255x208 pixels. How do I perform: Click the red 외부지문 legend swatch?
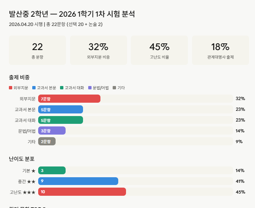(11, 88)
